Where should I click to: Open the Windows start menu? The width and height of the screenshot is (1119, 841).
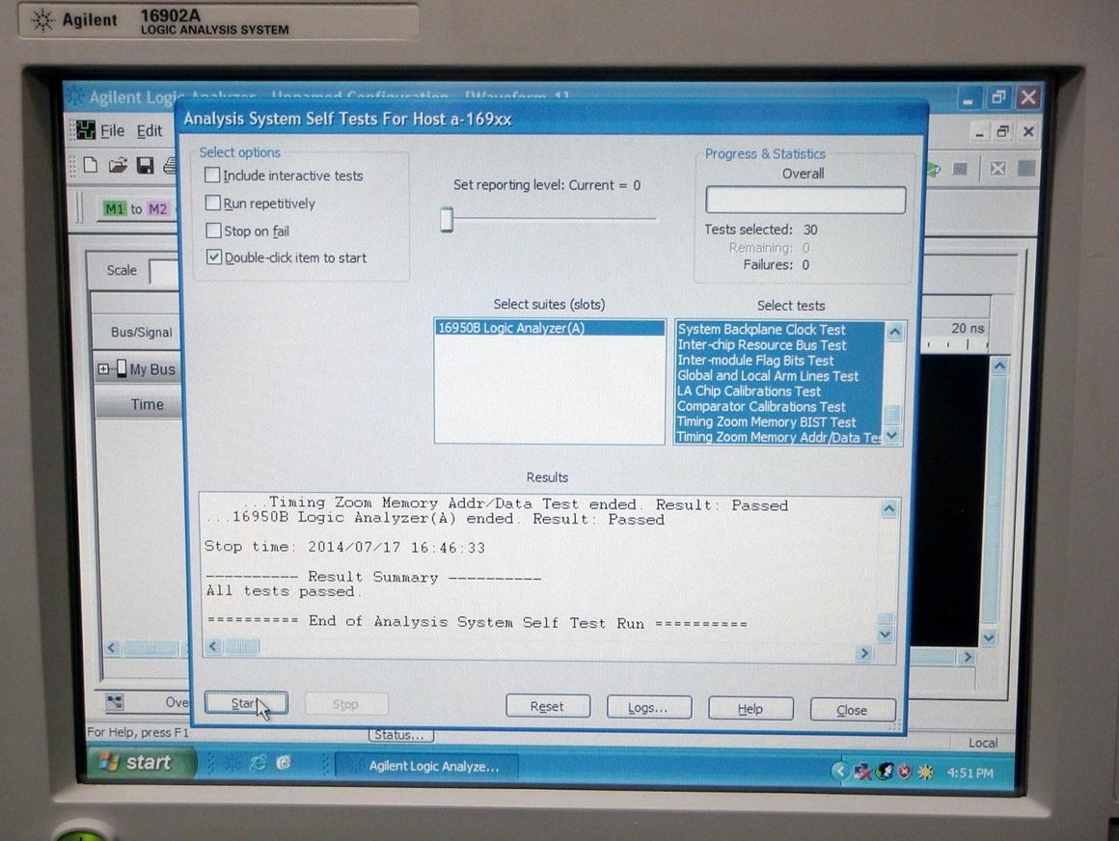140,763
